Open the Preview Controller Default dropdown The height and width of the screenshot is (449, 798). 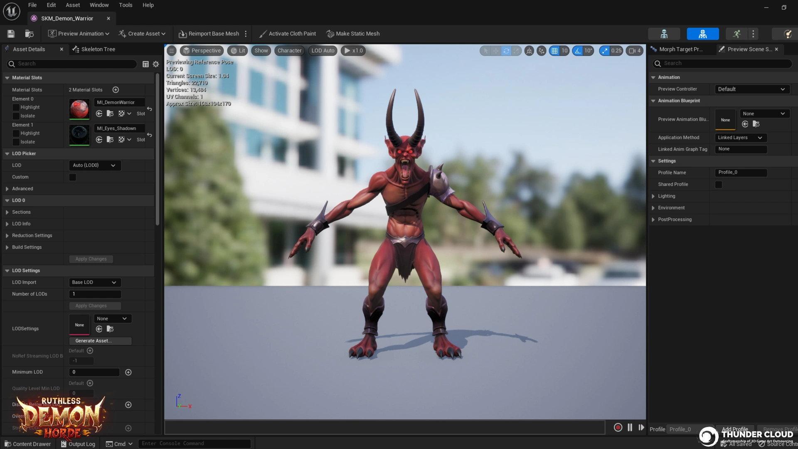(752, 89)
